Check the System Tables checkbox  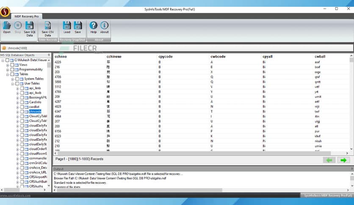tap(17, 79)
